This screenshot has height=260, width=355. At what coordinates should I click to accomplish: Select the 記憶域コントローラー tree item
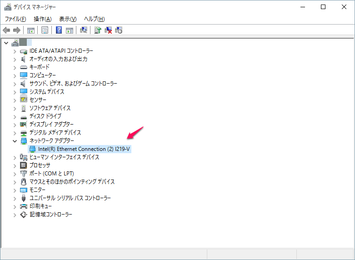(51, 215)
